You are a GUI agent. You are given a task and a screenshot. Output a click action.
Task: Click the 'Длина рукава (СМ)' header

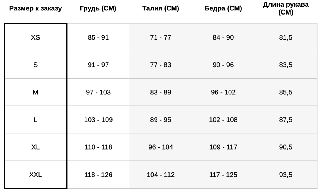pos(286,9)
